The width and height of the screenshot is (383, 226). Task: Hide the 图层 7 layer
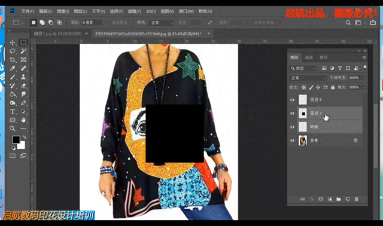coord(293,114)
